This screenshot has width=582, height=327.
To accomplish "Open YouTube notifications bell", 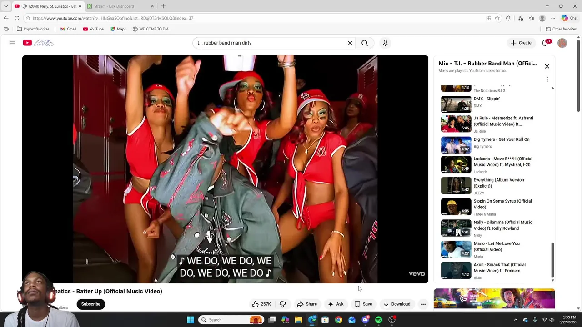I will pyautogui.click(x=545, y=43).
